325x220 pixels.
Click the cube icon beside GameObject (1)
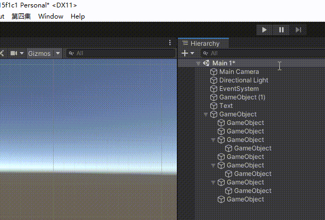213,97
